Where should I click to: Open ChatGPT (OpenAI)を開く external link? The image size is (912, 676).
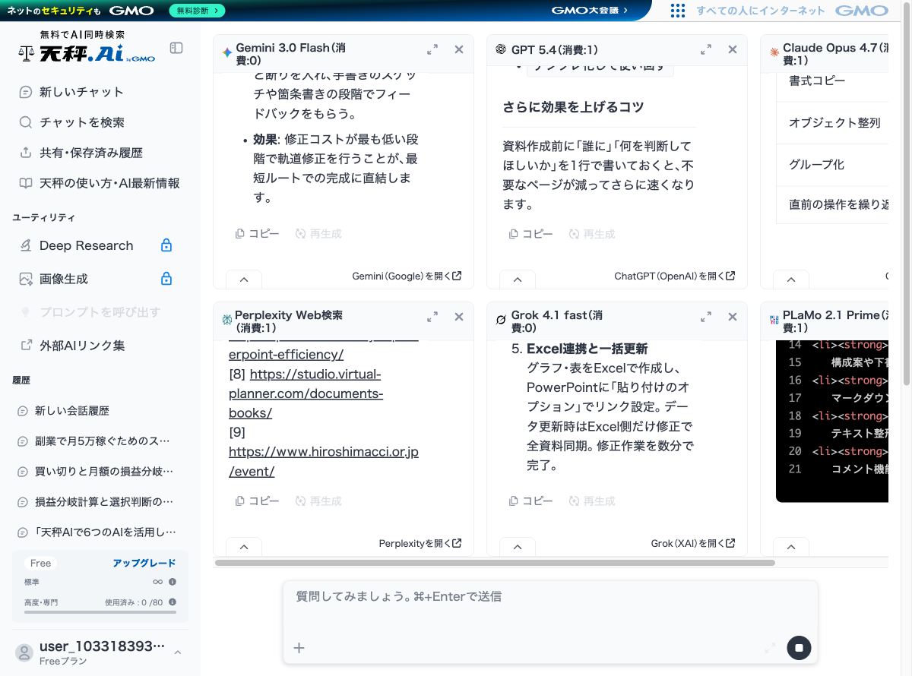[675, 276]
